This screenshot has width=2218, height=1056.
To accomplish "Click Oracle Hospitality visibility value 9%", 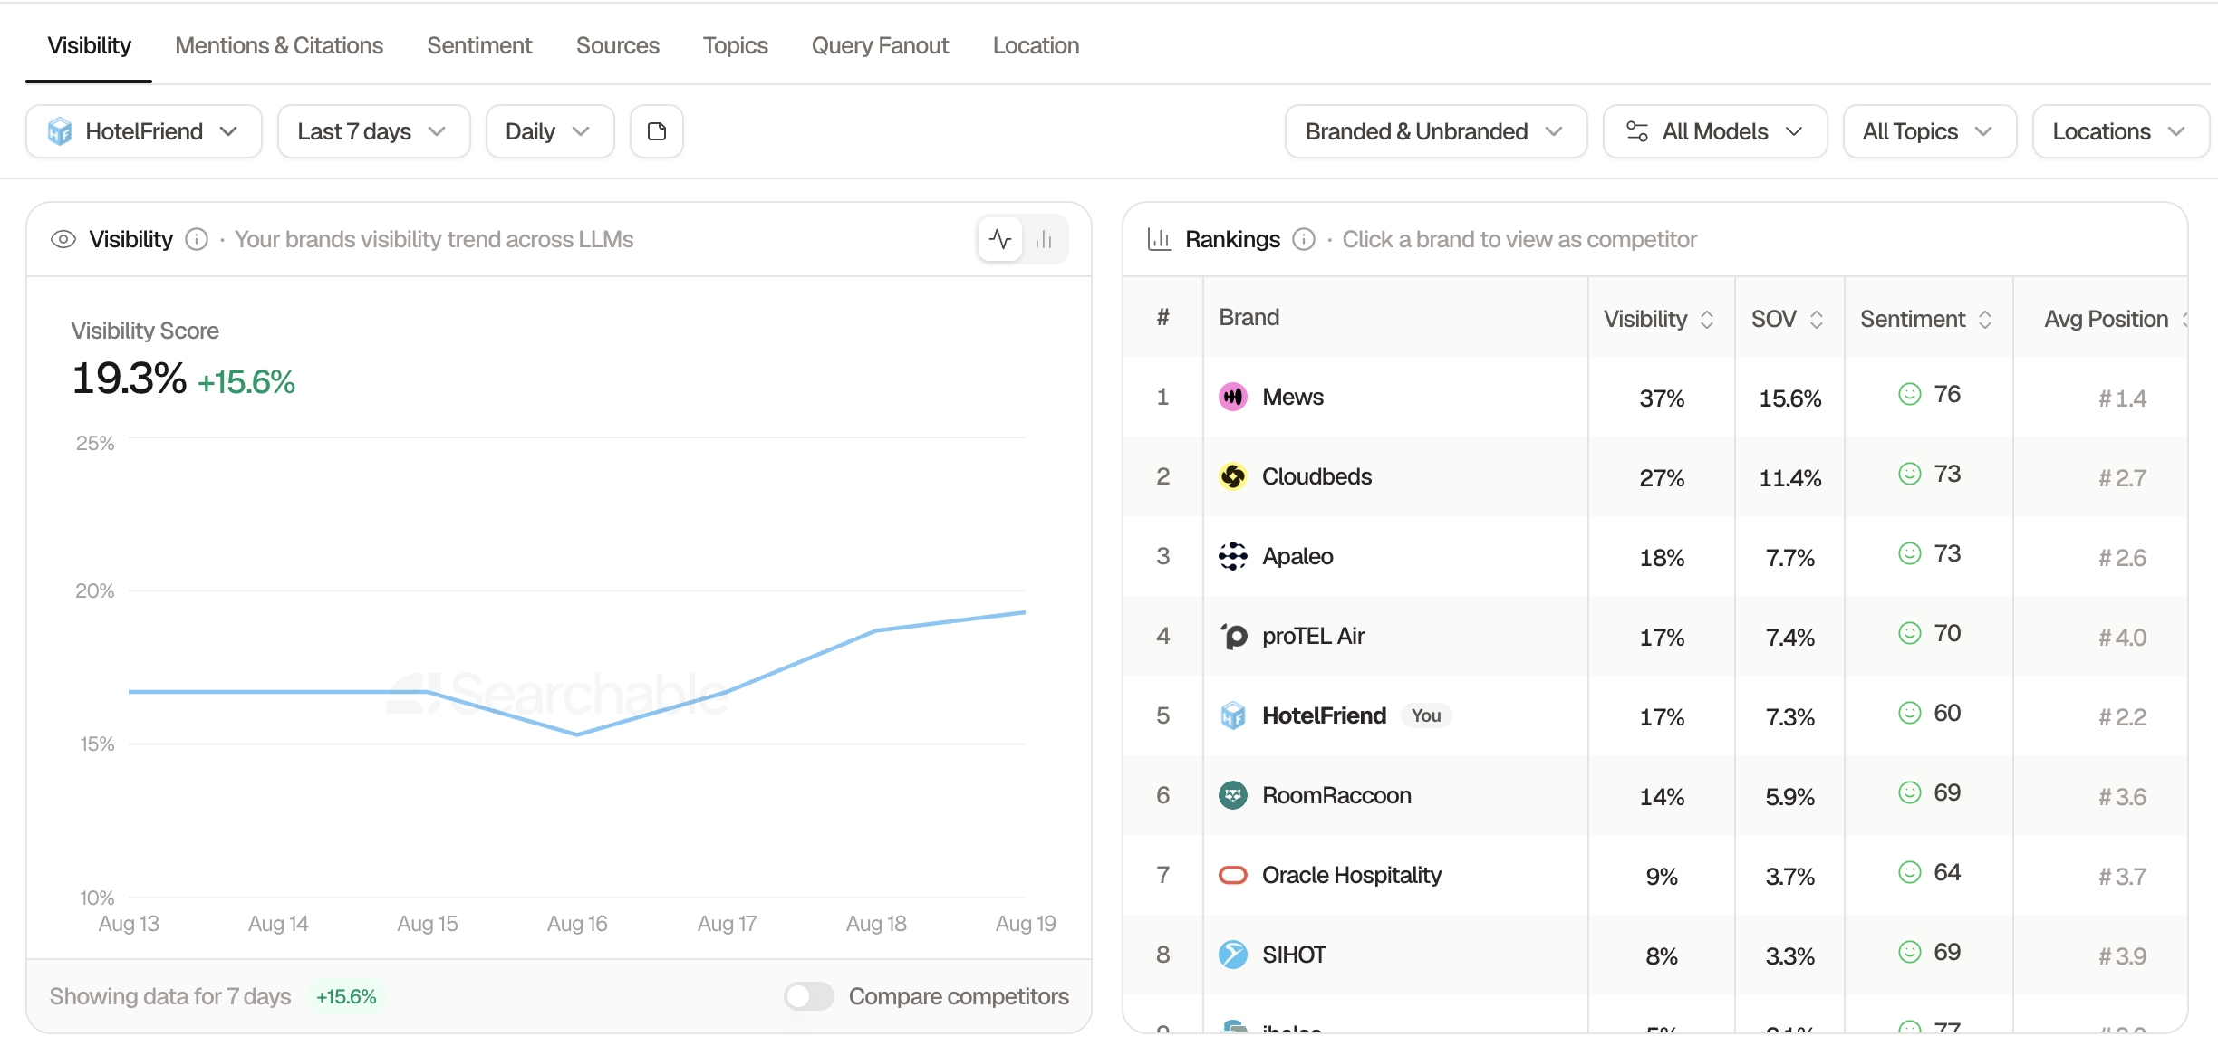I will pos(1662,877).
